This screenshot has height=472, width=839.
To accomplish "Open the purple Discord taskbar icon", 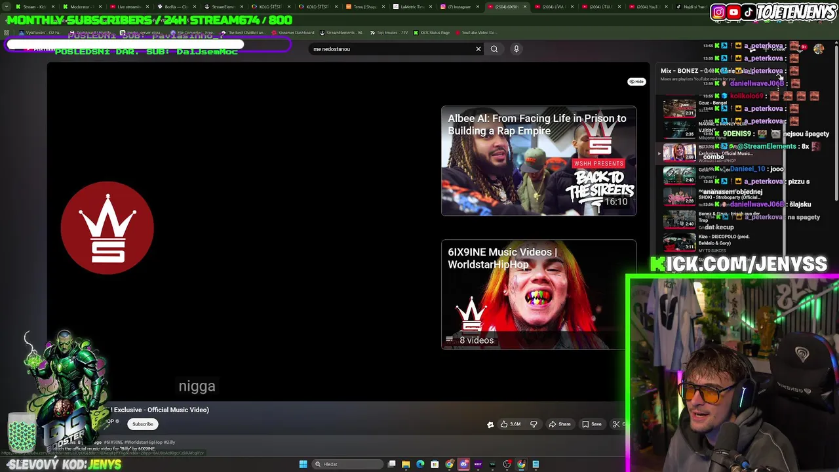I will pyautogui.click(x=463, y=464).
